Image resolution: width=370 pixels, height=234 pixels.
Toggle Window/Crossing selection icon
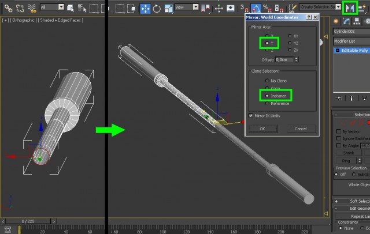pos(131,9)
